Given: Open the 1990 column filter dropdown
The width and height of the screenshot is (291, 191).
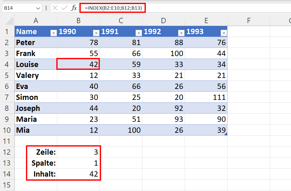Looking at the screenshot, I should (x=96, y=33).
